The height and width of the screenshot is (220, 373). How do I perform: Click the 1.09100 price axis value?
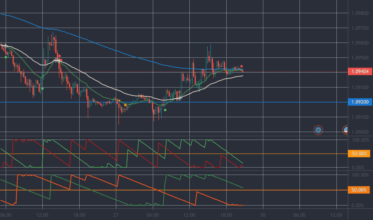[360, 117]
